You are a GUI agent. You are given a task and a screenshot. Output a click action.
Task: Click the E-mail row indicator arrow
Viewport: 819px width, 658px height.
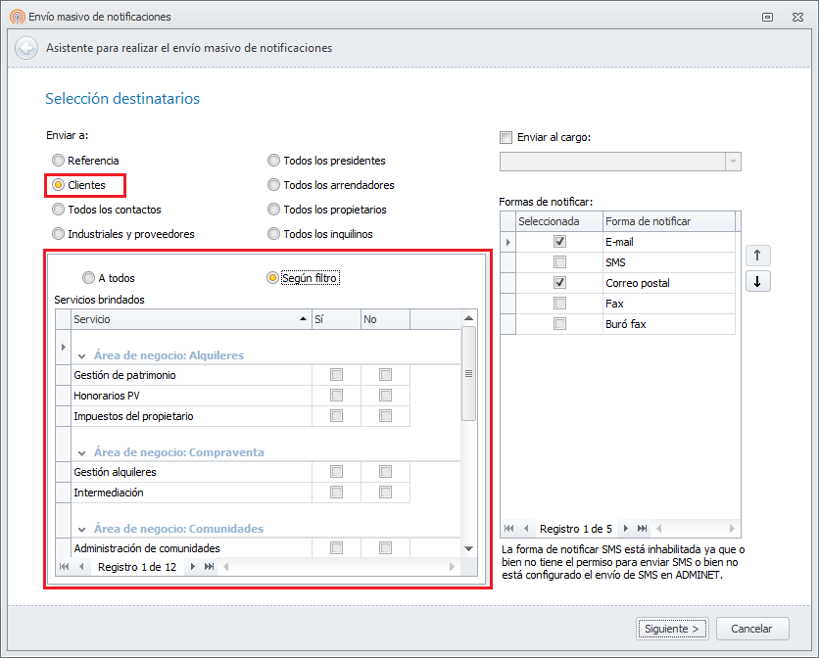tap(508, 242)
